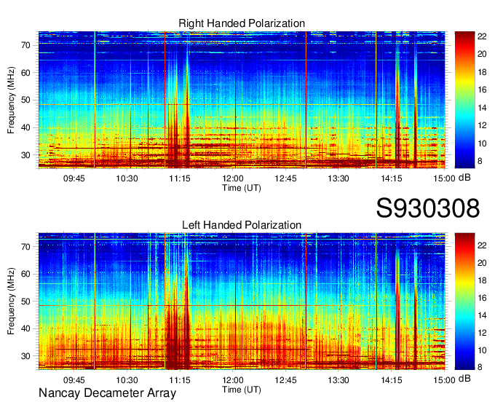The height and width of the screenshot is (402, 495).
Task: Click "11:15" time tick on Right Handed plot
Action: (x=180, y=178)
